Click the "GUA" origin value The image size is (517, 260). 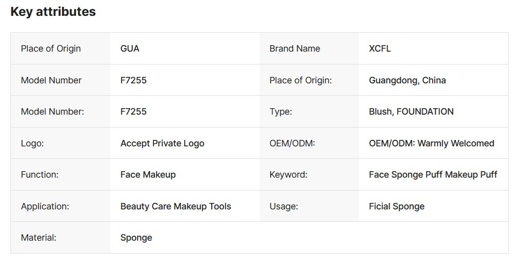click(130, 49)
